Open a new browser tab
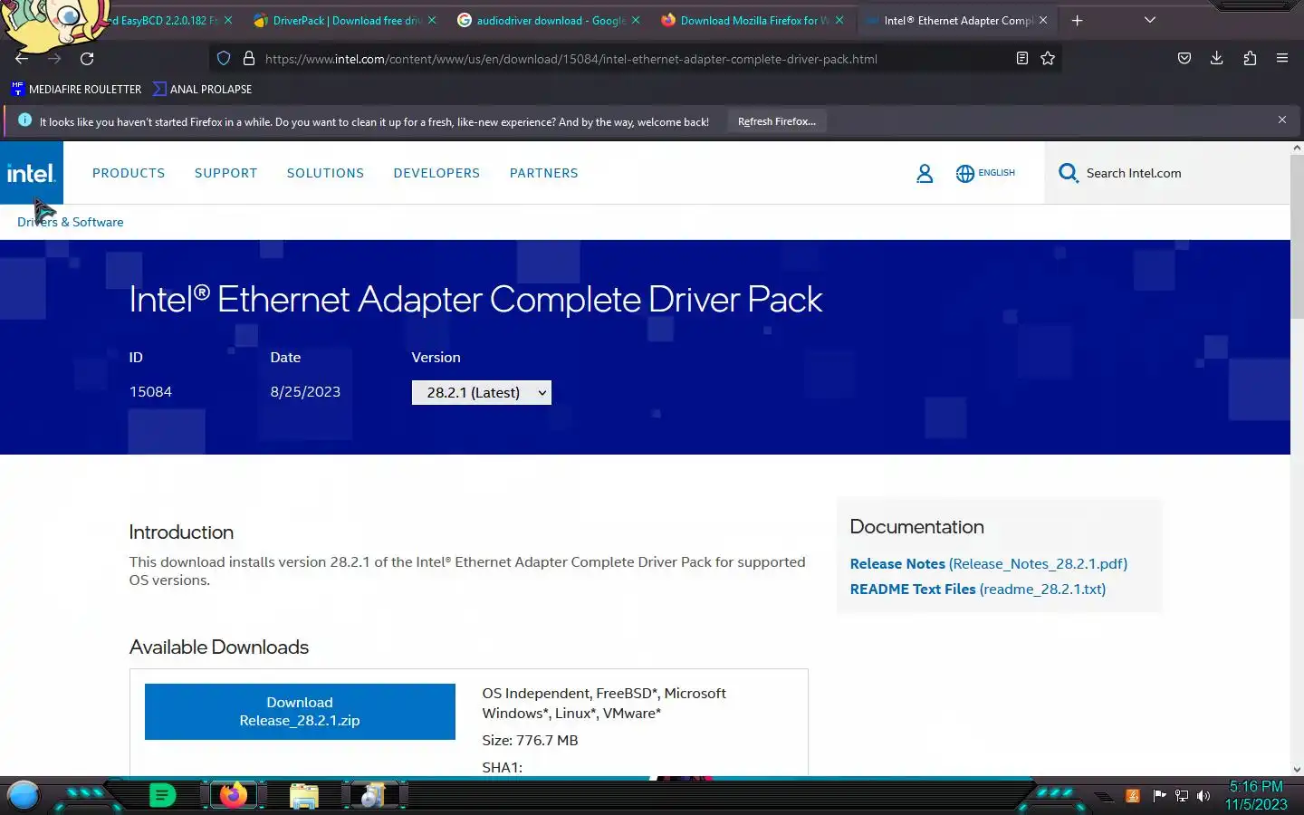The width and height of the screenshot is (1304, 815). (1077, 20)
